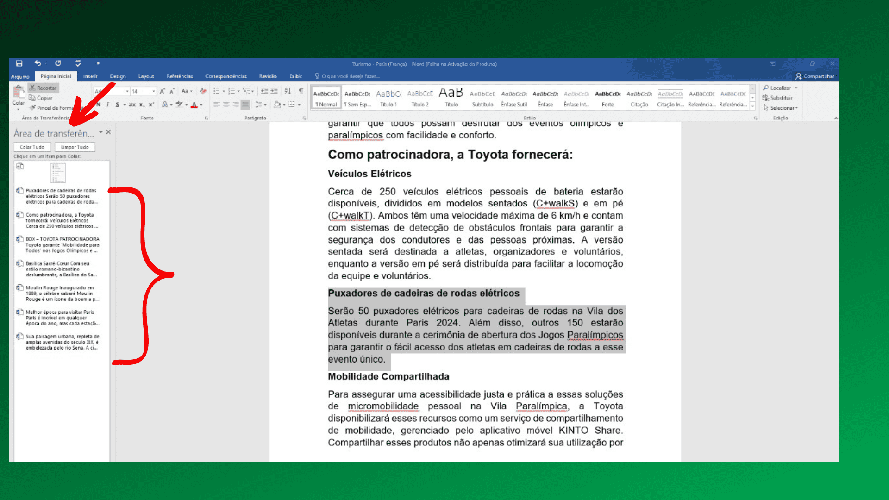
Task: Select the strikethrough (abc) icon
Action: (x=132, y=105)
